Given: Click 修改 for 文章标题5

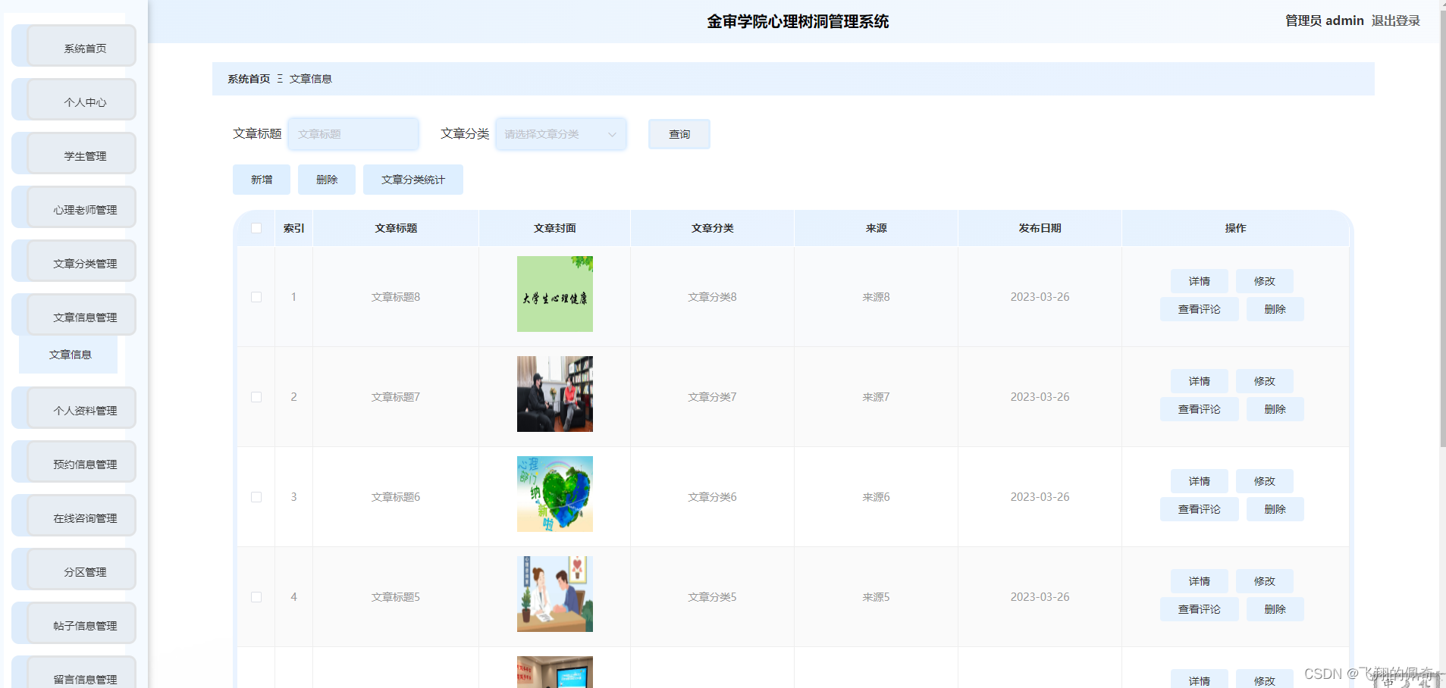Looking at the screenshot, I should 1265,581.
